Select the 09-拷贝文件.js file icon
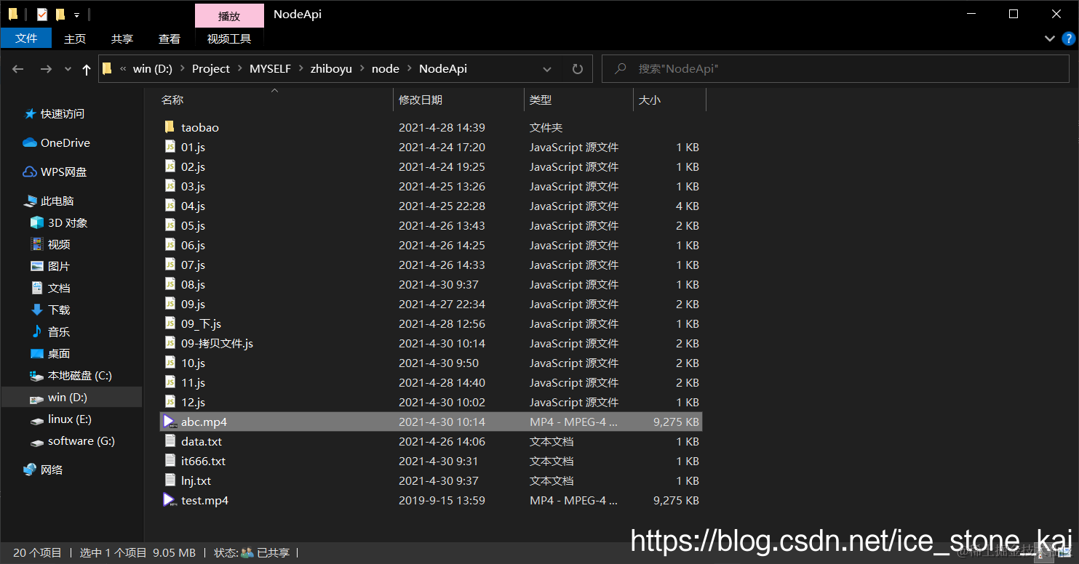1079x564 pixels. coord(170,343)
